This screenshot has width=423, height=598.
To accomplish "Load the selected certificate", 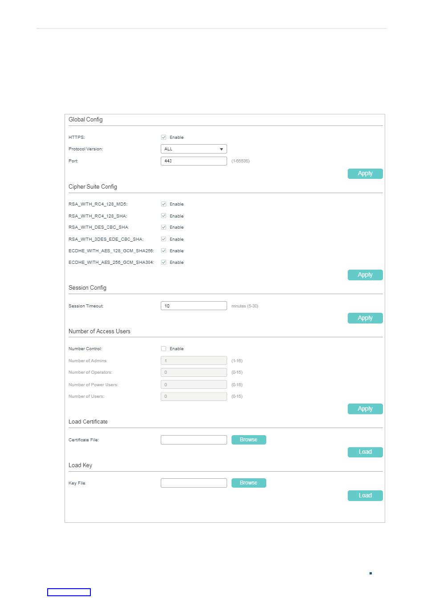I will [365, 452].
